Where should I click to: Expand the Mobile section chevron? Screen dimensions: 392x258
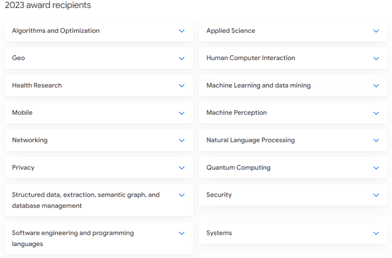coord(182,113)
